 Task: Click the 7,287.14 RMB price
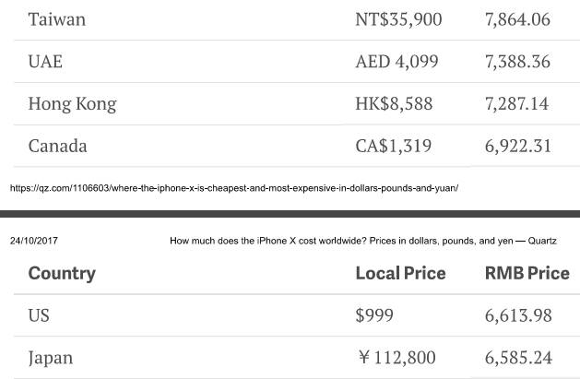point(517,104)
